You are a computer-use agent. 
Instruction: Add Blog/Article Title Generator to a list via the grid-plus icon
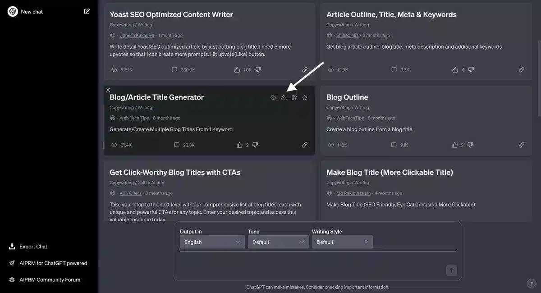(x=294, y=97)
